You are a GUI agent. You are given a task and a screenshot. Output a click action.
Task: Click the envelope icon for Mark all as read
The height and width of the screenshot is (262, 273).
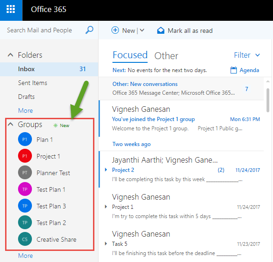[161, 30]
